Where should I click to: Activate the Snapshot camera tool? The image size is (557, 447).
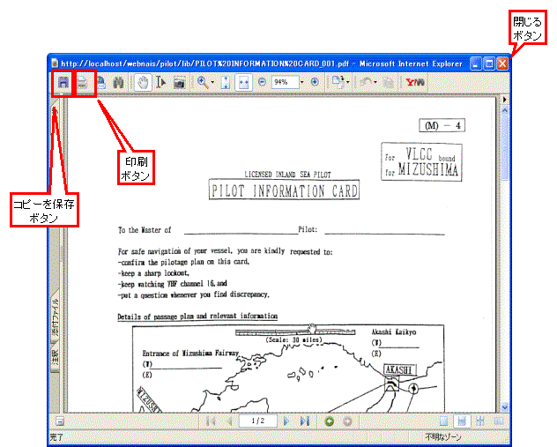tap(179, 82)
